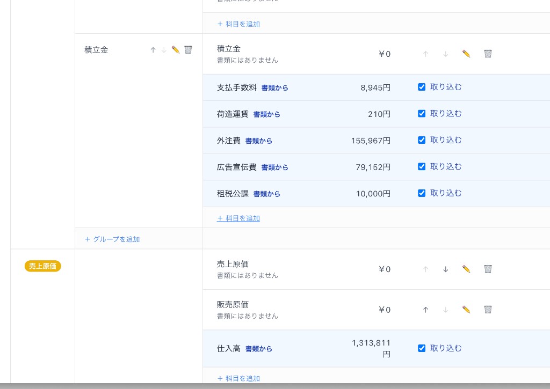Edit the 販売原価 row
The width and height of the screenshot is (550, 389).
pyautogui.click(x=466, y=310)
